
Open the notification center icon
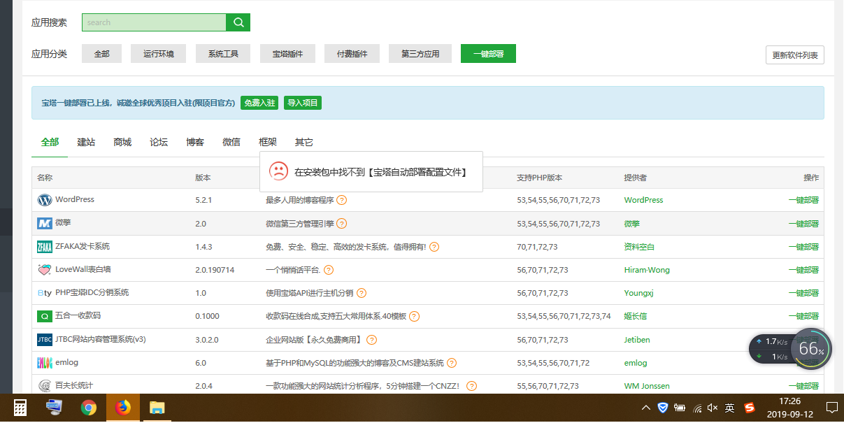point(832,408)
